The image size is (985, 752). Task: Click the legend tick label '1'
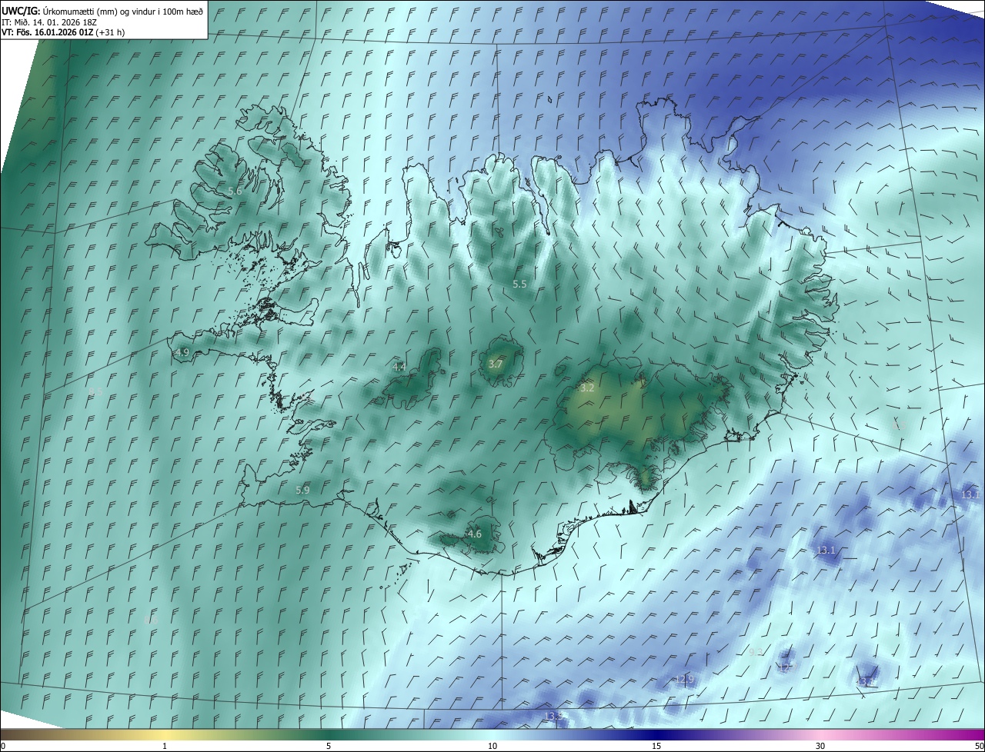[x=165, y=746]
